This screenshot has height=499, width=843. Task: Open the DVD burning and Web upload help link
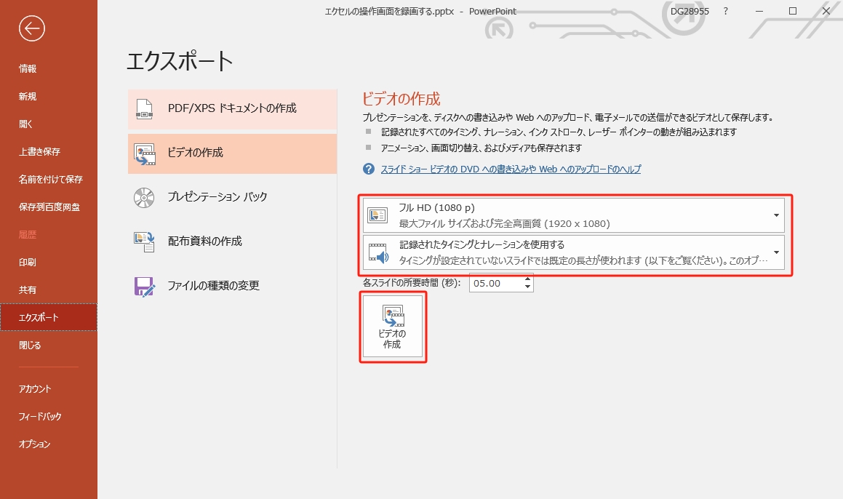coord(509,169)
